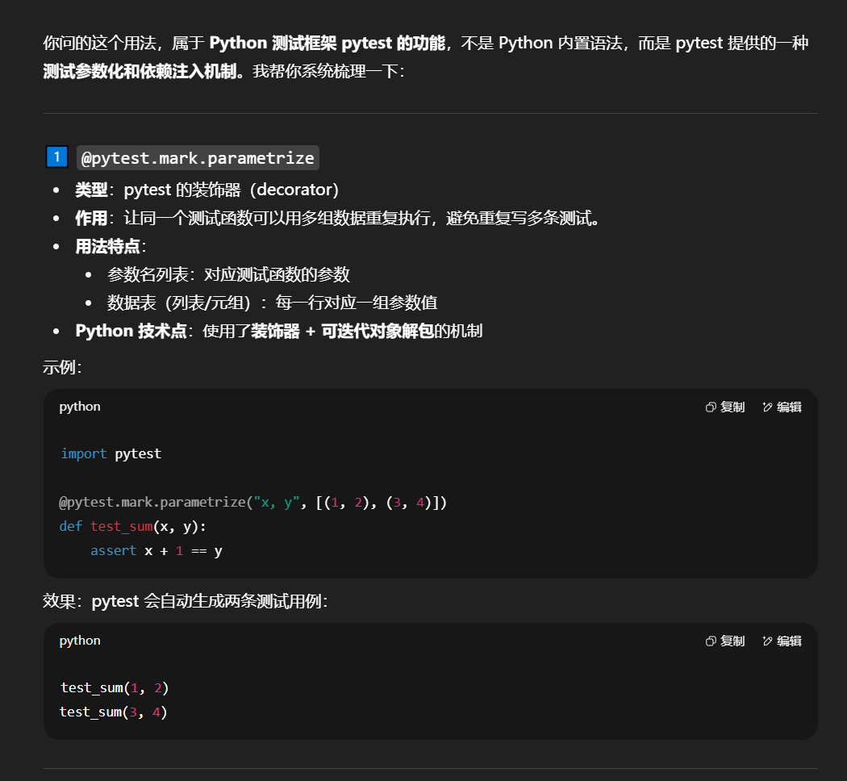Screen dimensions: 847x781
Task: Click the "用法特点" bullet
Action: [x=111, y=246]
